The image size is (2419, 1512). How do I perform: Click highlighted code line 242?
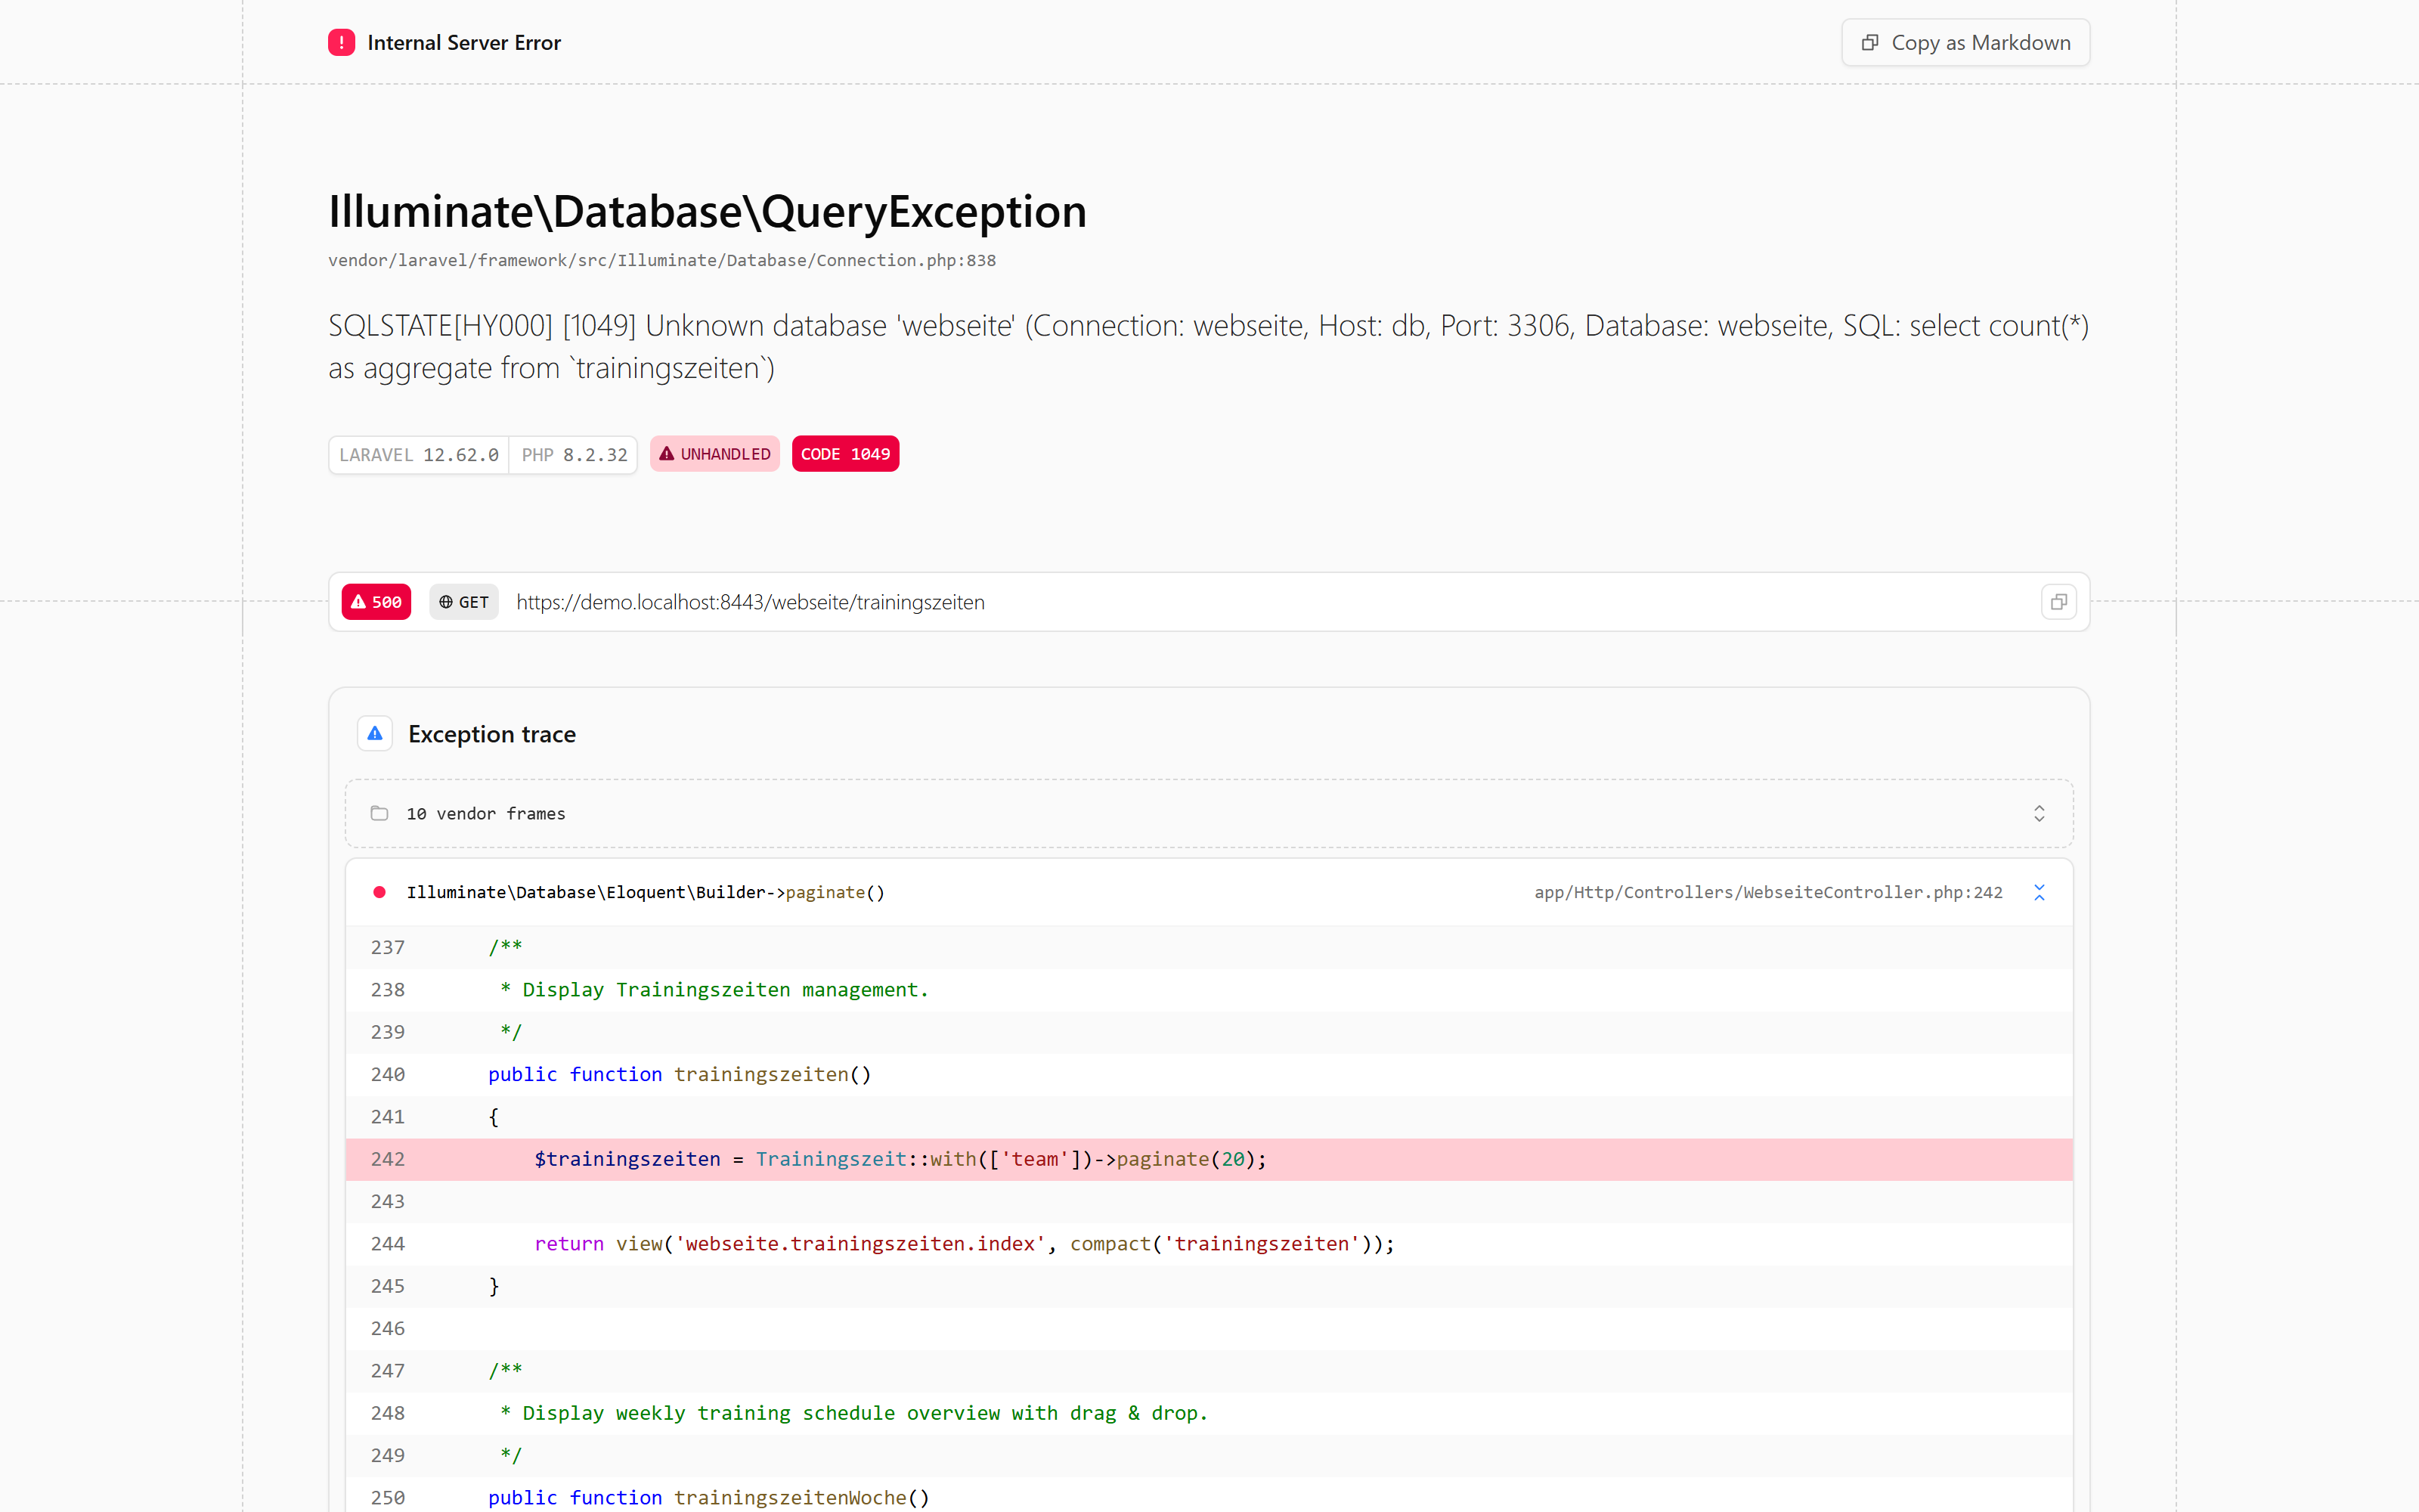pos(1209,1159)
